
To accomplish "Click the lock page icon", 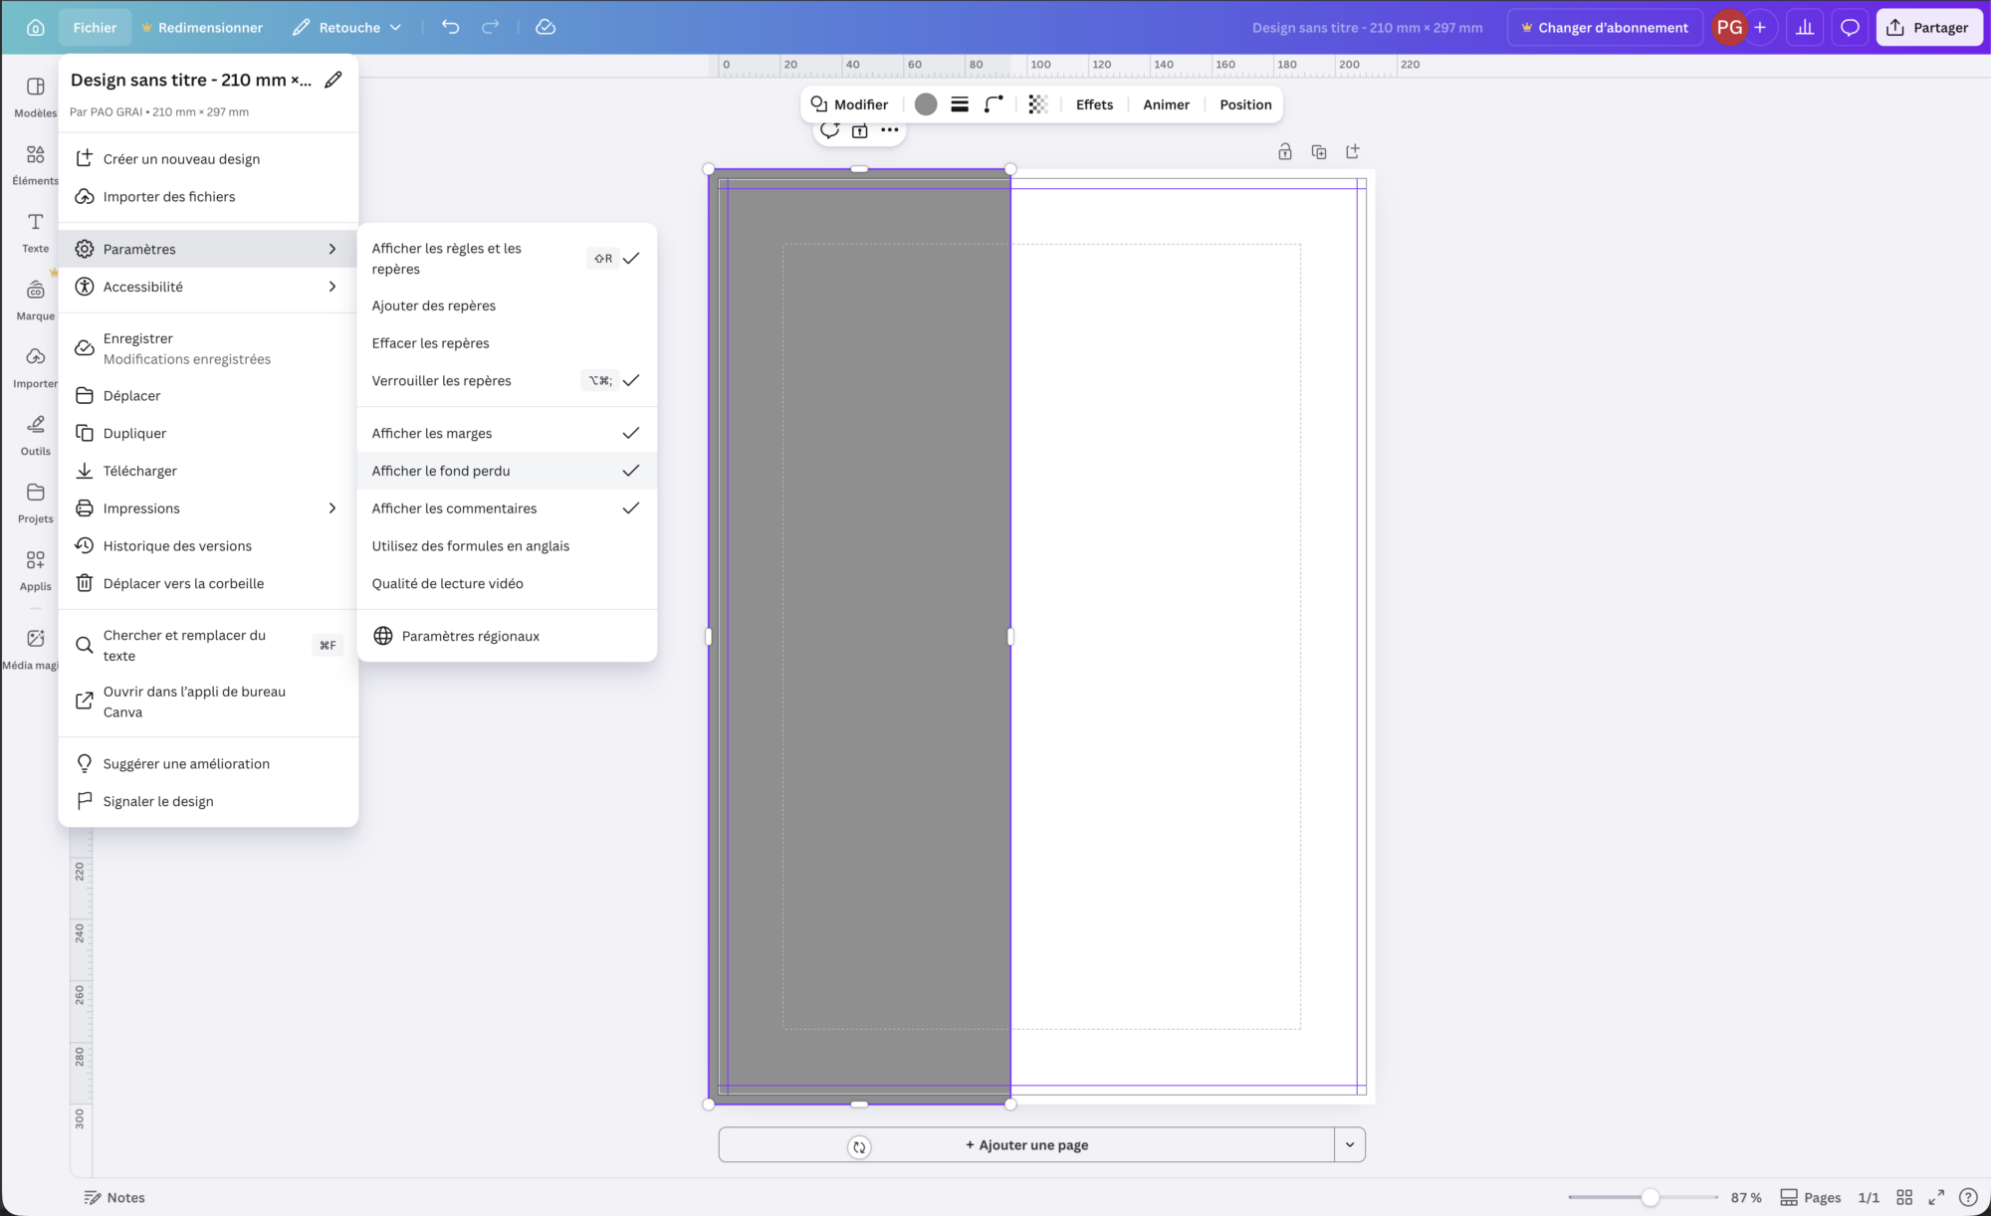I will tap(1285, 152).
